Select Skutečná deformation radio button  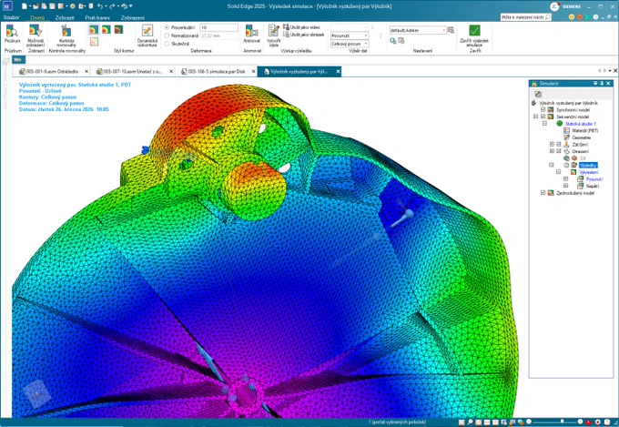(167, 44)
